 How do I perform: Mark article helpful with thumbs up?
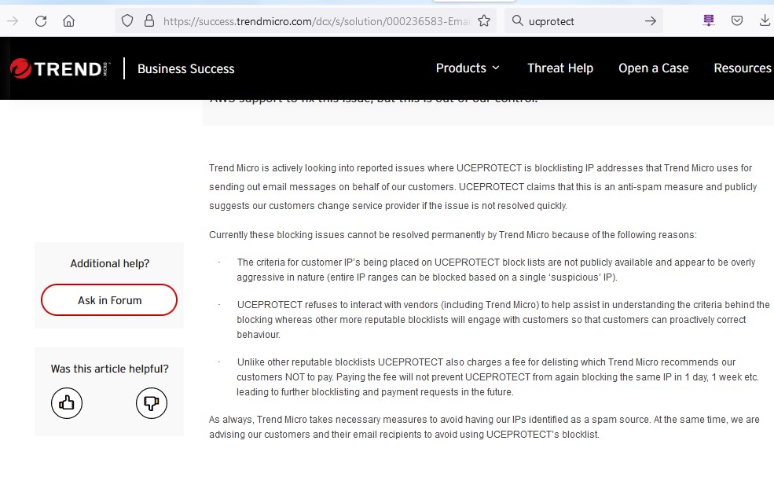tap(67, 403)
